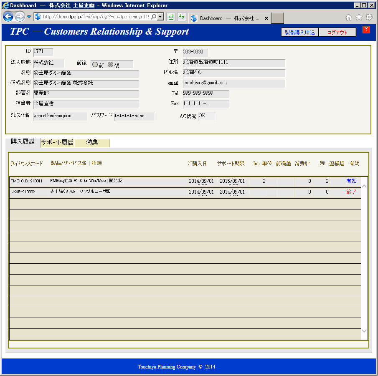The image size is (378, 376).
Task: Click support expiry date 2014/09/01
Action: coord(232,192)
